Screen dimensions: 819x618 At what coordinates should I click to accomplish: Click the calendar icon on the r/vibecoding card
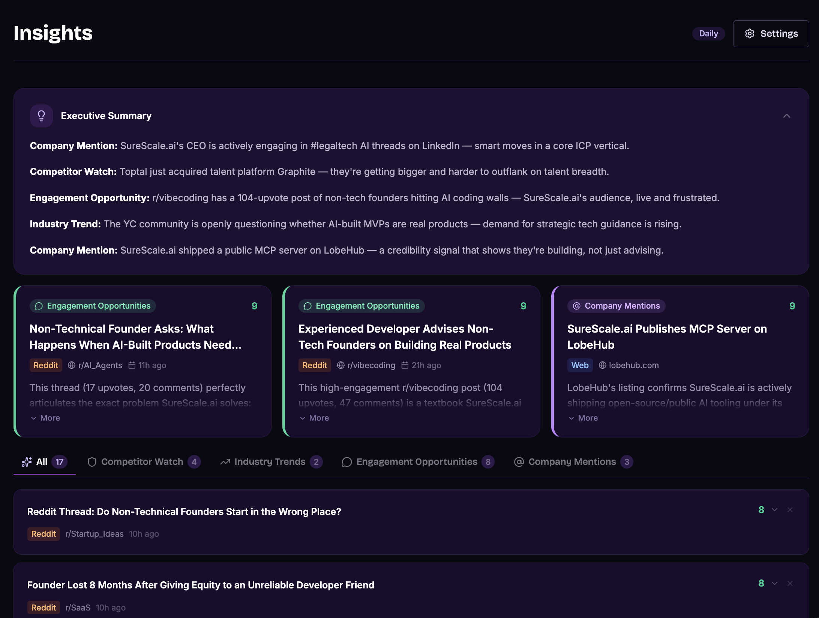coord(405,365)
